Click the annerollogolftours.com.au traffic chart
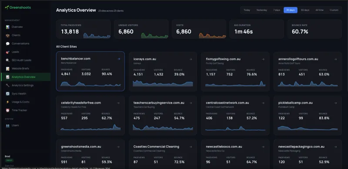Screen dimensions: 348x169 click(308, 83)
